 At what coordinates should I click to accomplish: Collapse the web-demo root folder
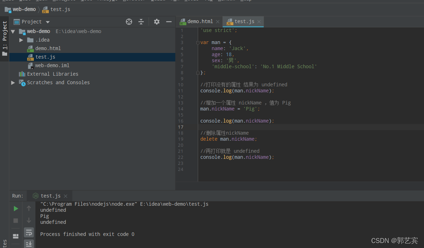tap(13, 32)
